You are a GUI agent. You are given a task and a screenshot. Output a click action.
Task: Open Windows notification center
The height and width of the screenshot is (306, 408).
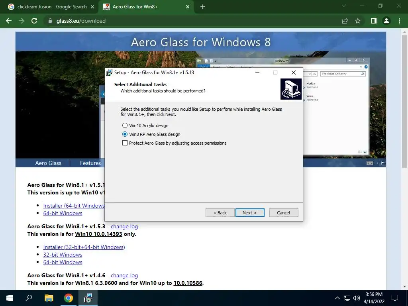coord(395,298)
